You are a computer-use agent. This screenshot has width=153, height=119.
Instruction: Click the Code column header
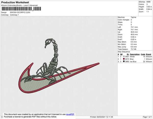point(143,54)
